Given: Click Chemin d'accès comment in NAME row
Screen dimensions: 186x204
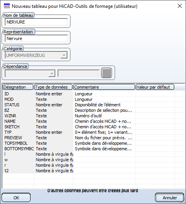Looking at the screenshot, I should [103, 121].
